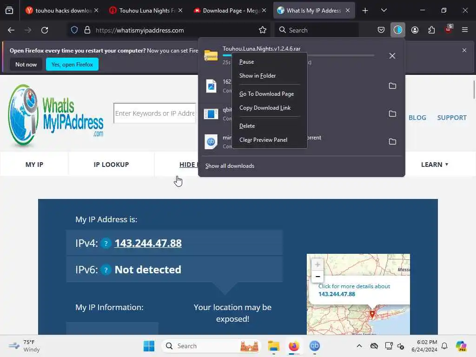This screenshot has width=476, height=357.
Task: Toggle the downloads panel button
Action: click(x=398, y=30)
